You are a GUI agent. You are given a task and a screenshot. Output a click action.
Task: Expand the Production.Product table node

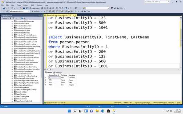click(x=12, y=33)
